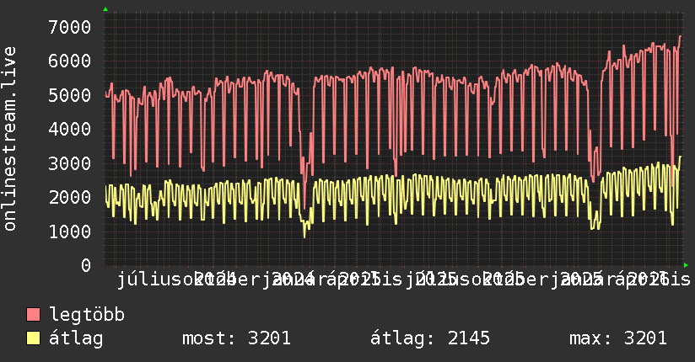Click the 7000 y-axis label
This screenshot has width=695, height=362.
point(70,28)
